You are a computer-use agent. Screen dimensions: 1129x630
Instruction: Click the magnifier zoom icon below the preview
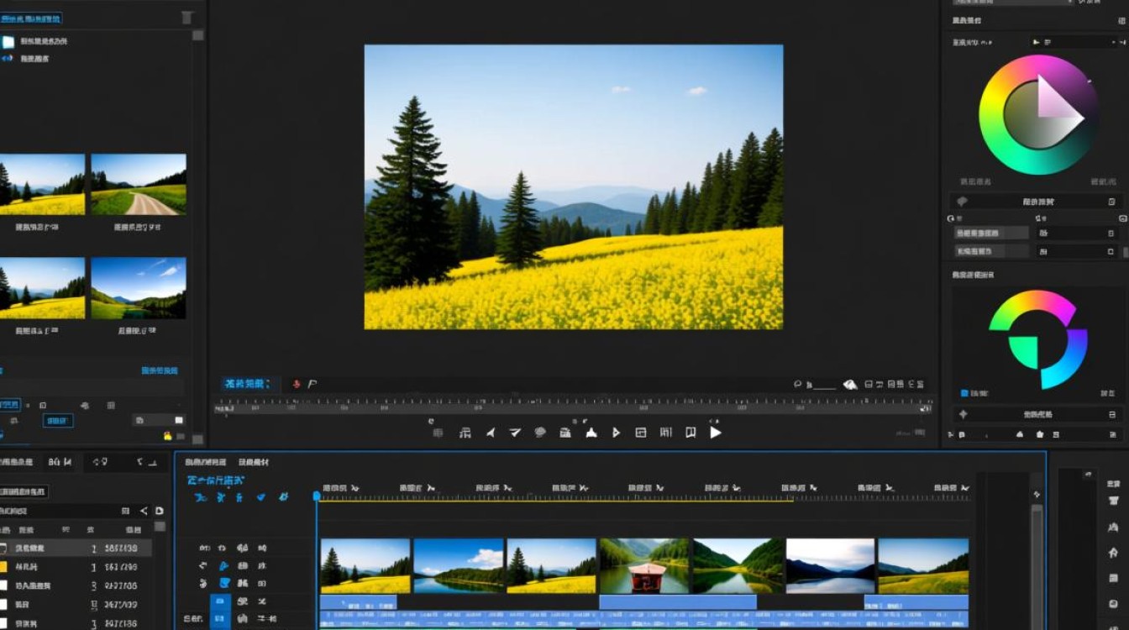pos(798,384)
